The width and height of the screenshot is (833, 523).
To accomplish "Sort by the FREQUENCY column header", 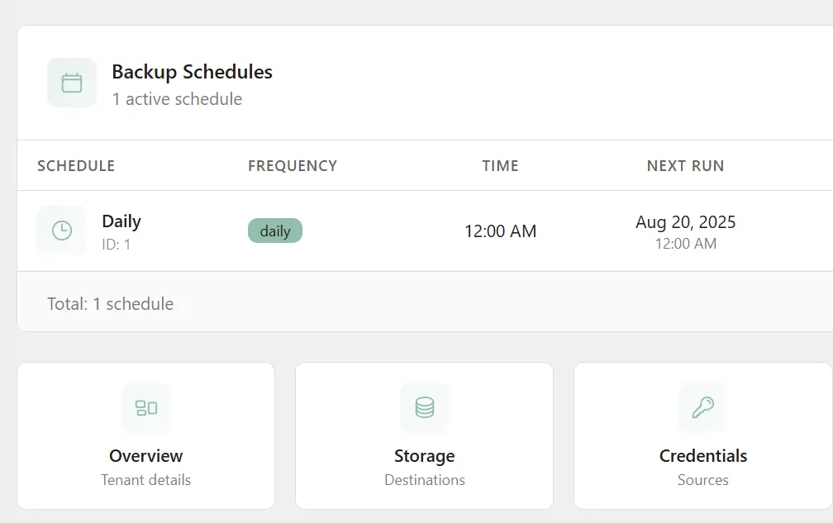I will pyautogui.click(x=293, y=166).
